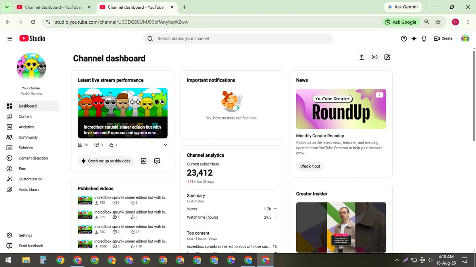Image resolution: width=476 pixels, height=267 pixels.
Task: Click the Customization wand icon
Action: pos(10,179)
